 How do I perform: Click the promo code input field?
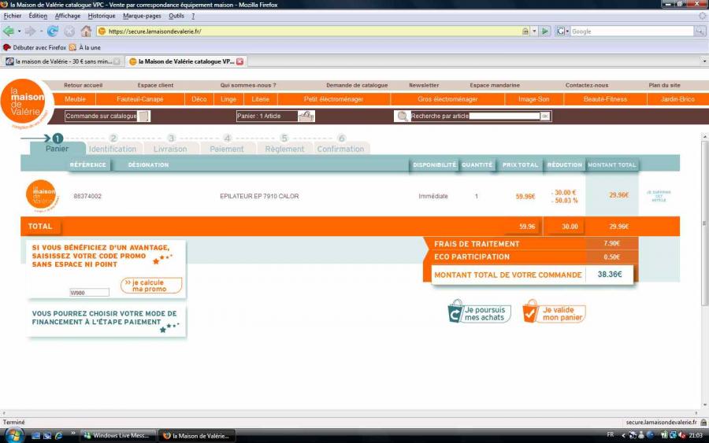point(88,292)
